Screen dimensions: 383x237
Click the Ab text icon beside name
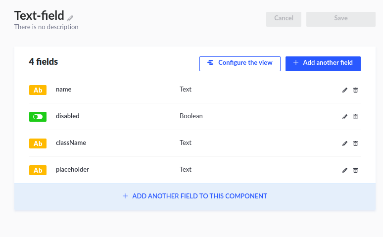coord(38,90)
